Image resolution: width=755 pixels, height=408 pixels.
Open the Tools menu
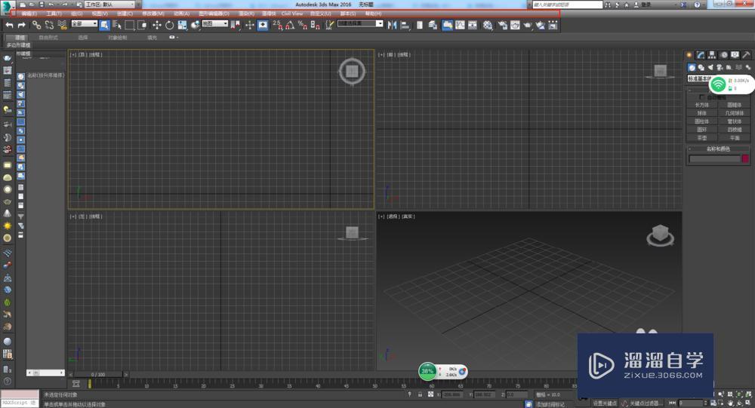pyautogui.click(x=54, y=14)
